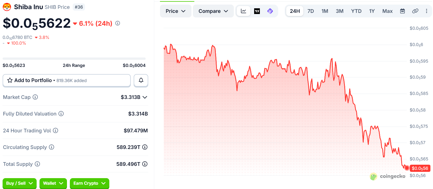433x189 pixels.
Task: Show Fully Diluted Valuation info icon
Action: [x=61, y=114]
